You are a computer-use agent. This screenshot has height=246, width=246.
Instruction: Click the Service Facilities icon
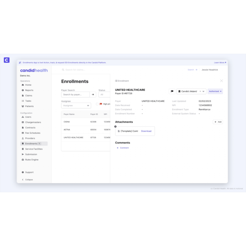click(23, 149)
